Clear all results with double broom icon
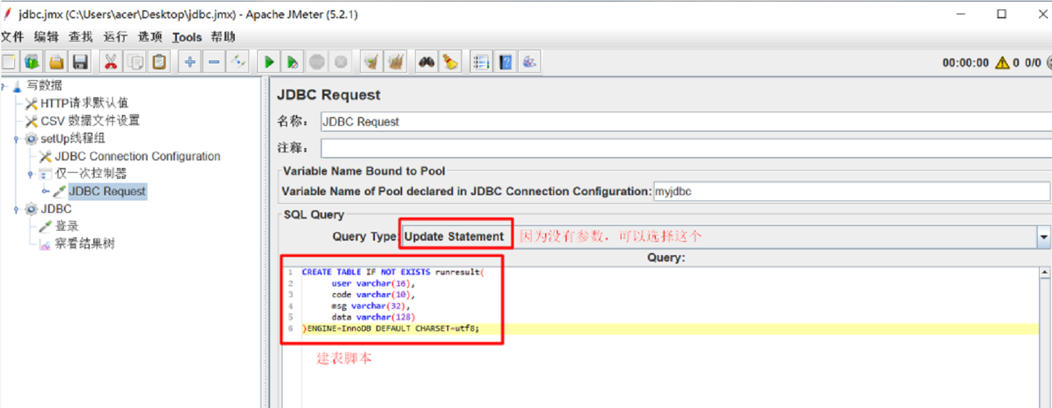Image resolution: width=1052 pixels, height=408 pixels. [x=395, y=63]
